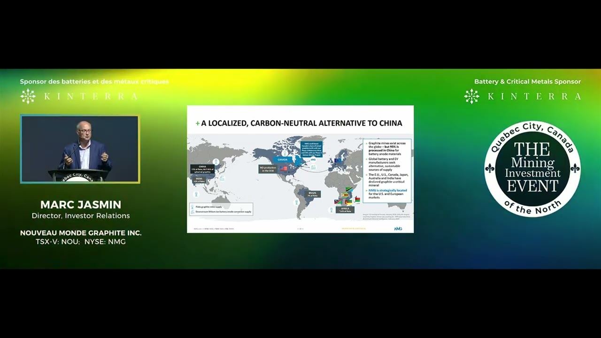Click the blue NMG callout box above Canada
601x338 pixels.
click(x=312, y=149)
